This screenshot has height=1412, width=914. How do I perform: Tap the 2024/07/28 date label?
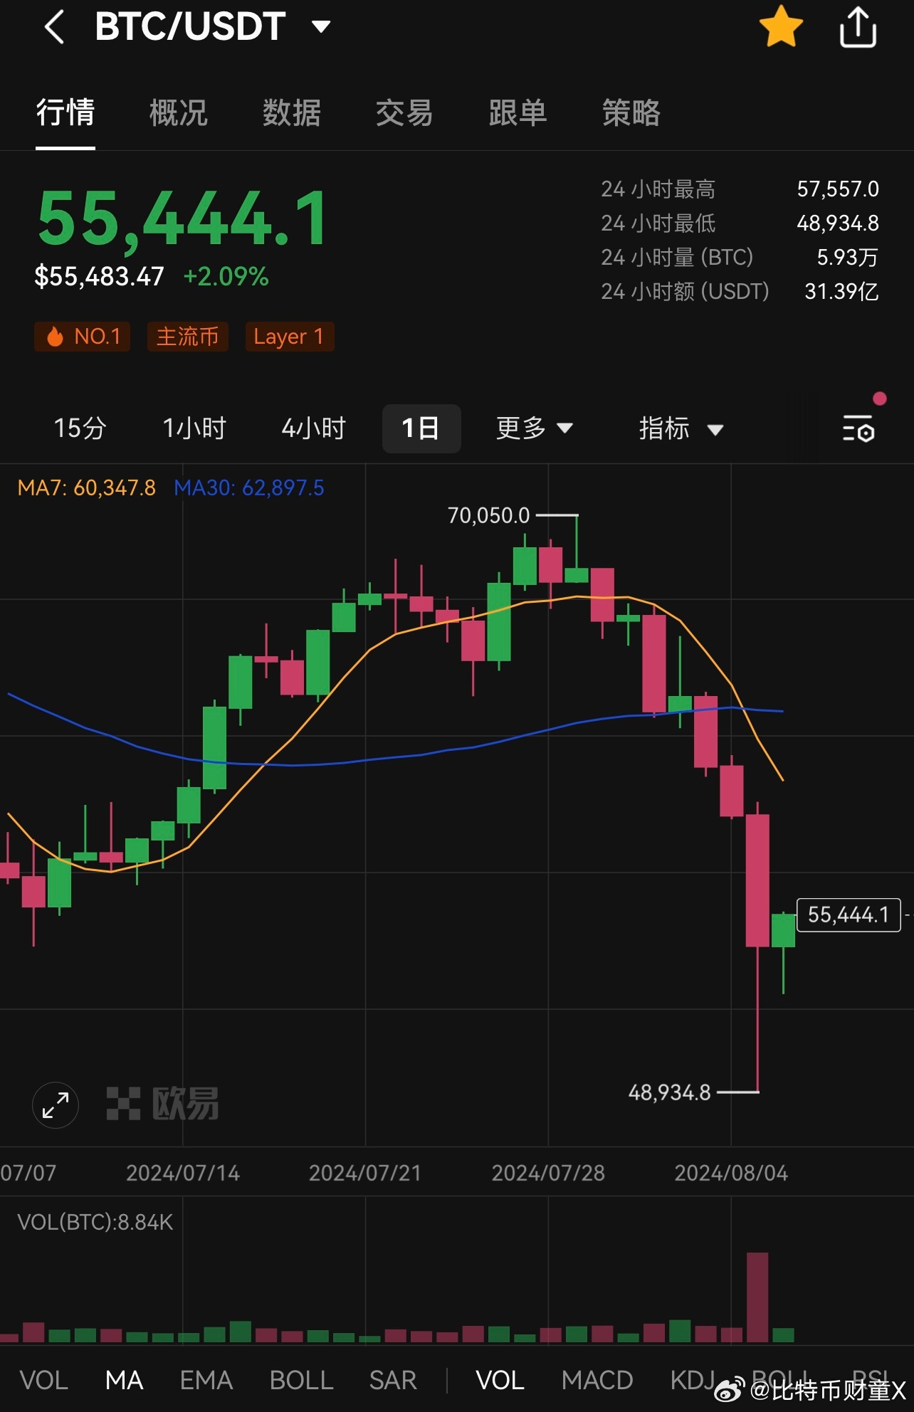548,1173
